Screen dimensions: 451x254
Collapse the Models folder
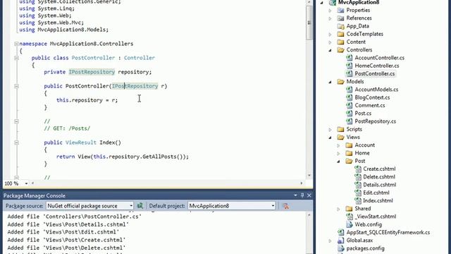tap(330, 82)
